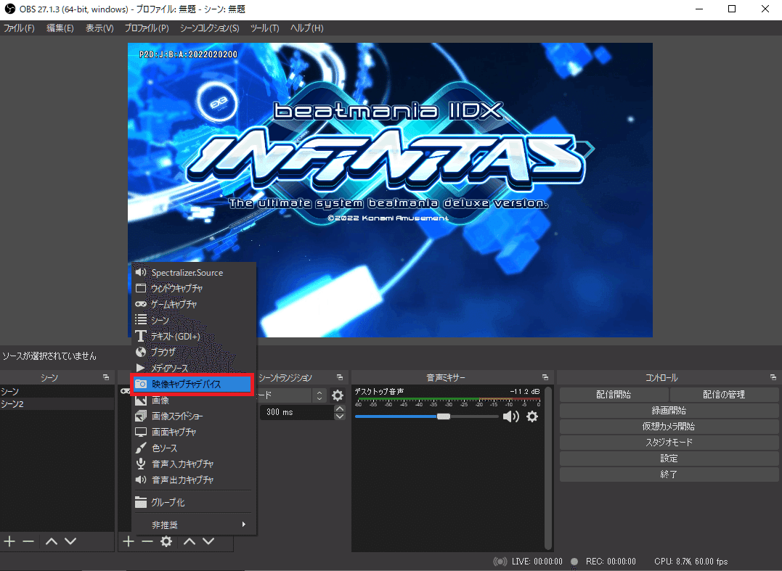Undock the コントロール panel icon
The width and height of the screenshot is (782, 571).
(773, 377)
